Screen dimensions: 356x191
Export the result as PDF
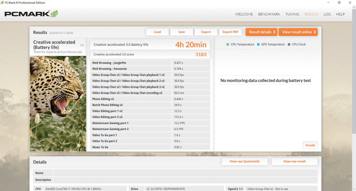(x=230, y=32)
